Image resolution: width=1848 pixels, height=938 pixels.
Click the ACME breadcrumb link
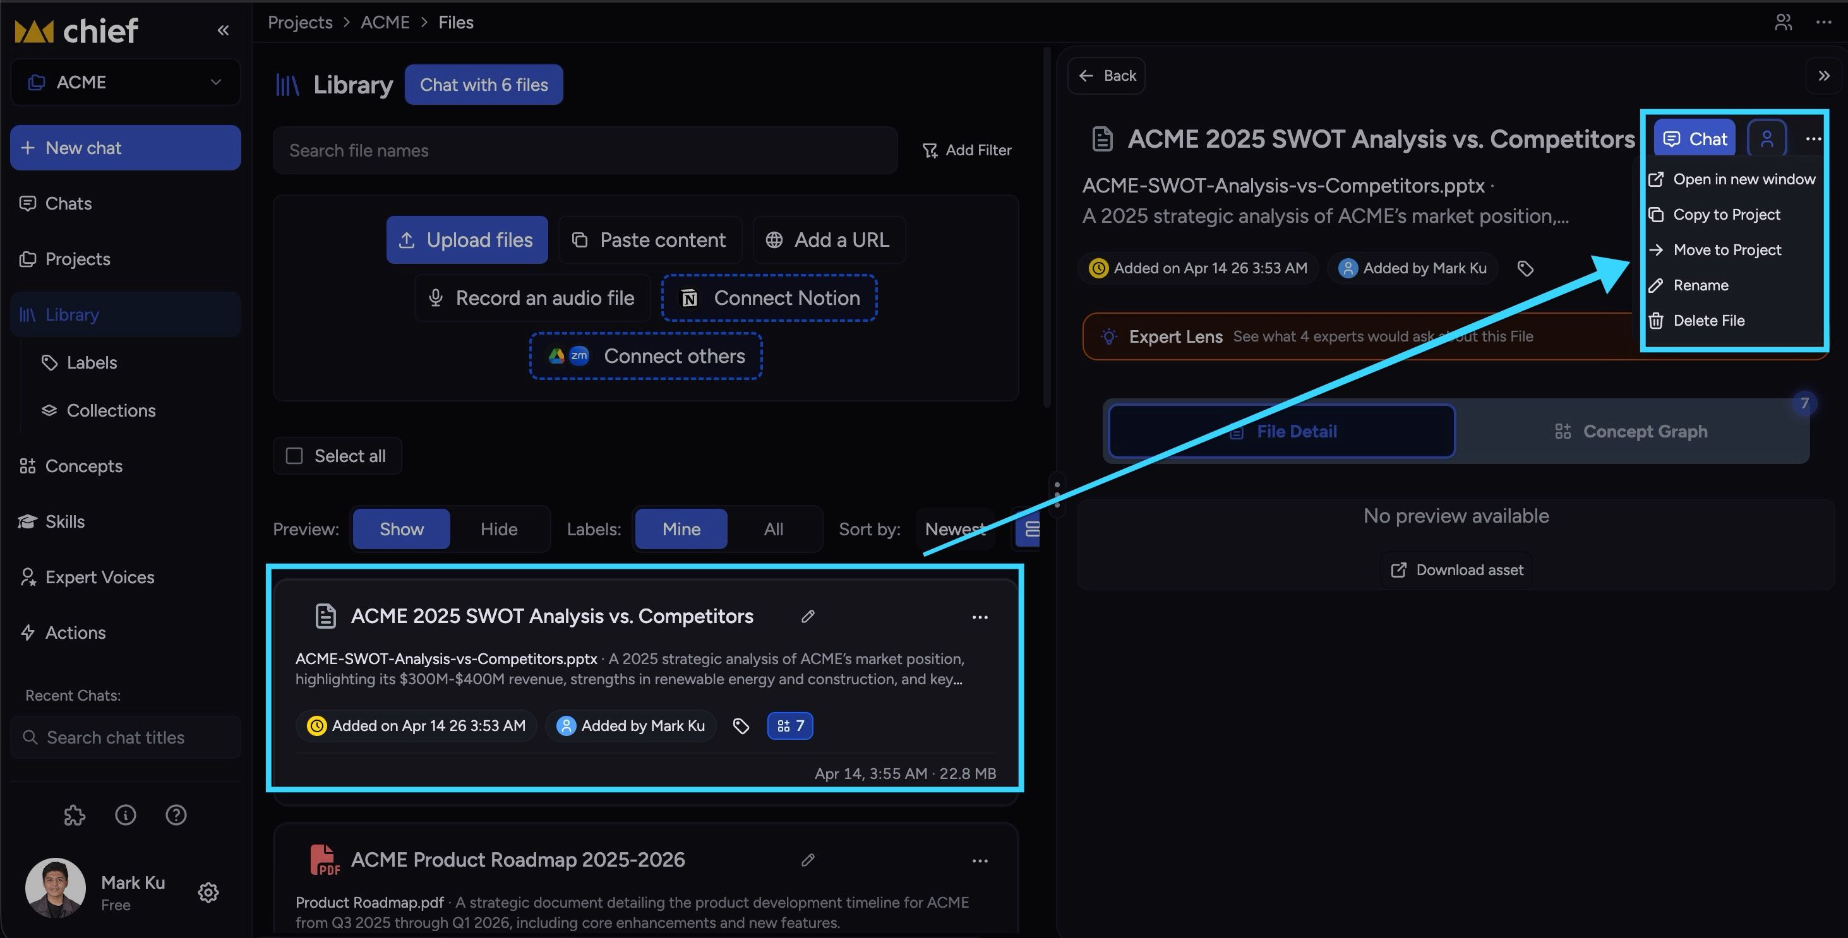click(x=385, y=22)
